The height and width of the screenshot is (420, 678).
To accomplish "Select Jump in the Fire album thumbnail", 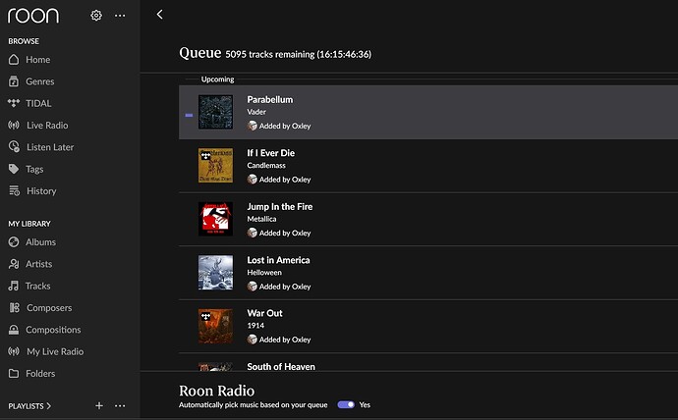I will (x=215, y=219).
